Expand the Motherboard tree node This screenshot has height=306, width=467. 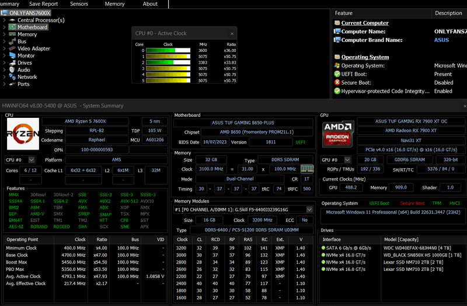point(4,27)
